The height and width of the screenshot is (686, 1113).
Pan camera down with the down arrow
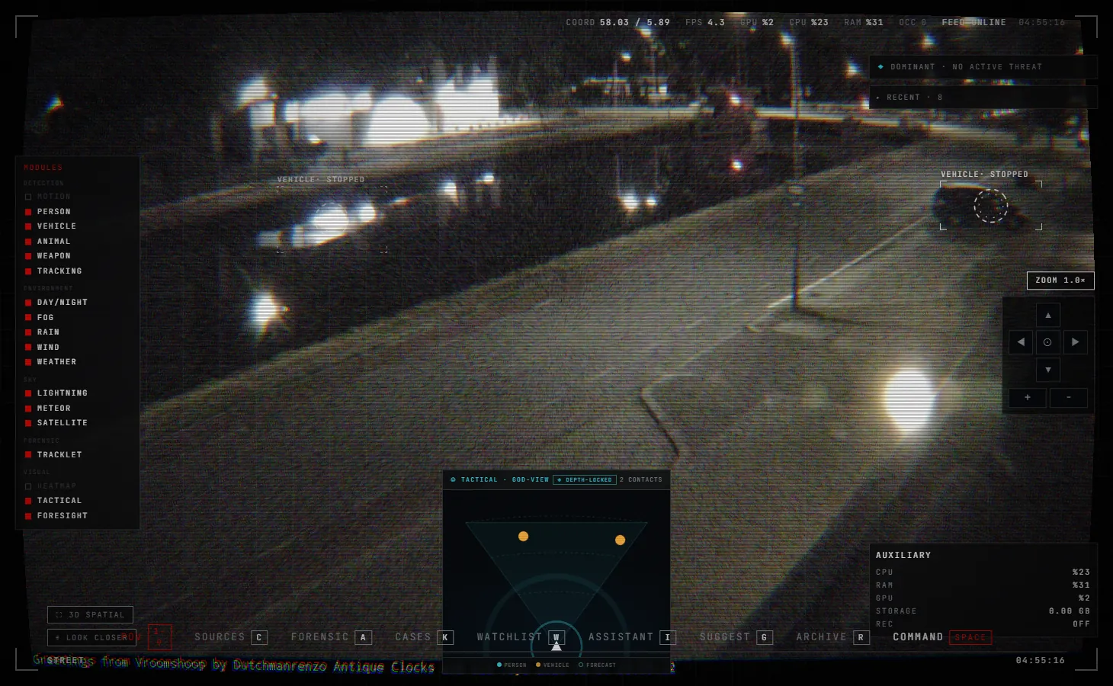coord(1048,370)
